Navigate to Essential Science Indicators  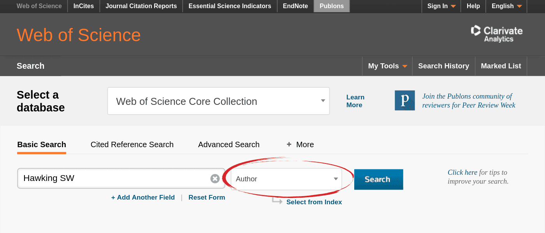pos(229,6)
